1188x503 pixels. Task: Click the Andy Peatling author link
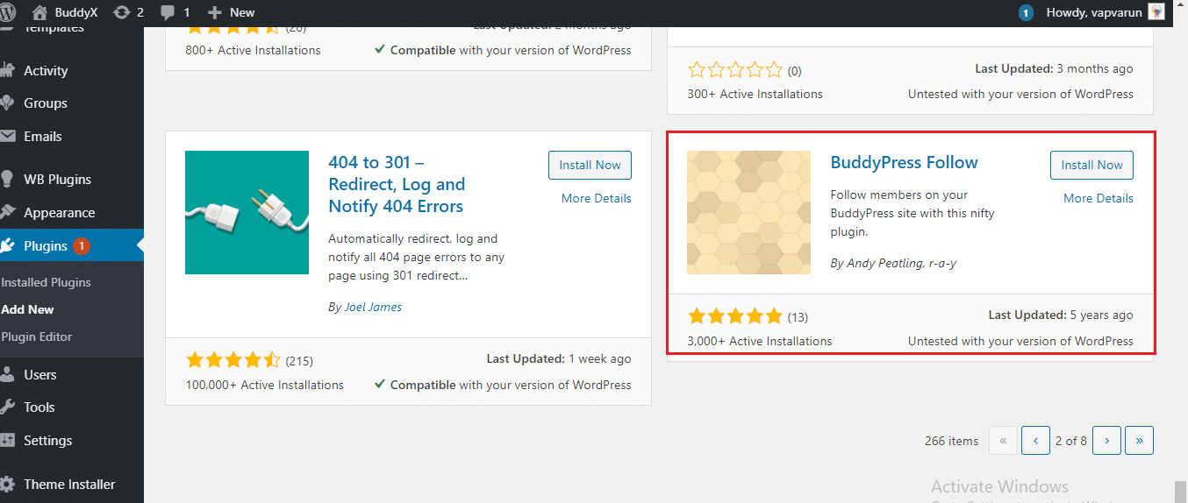click(x=884, y=263)
